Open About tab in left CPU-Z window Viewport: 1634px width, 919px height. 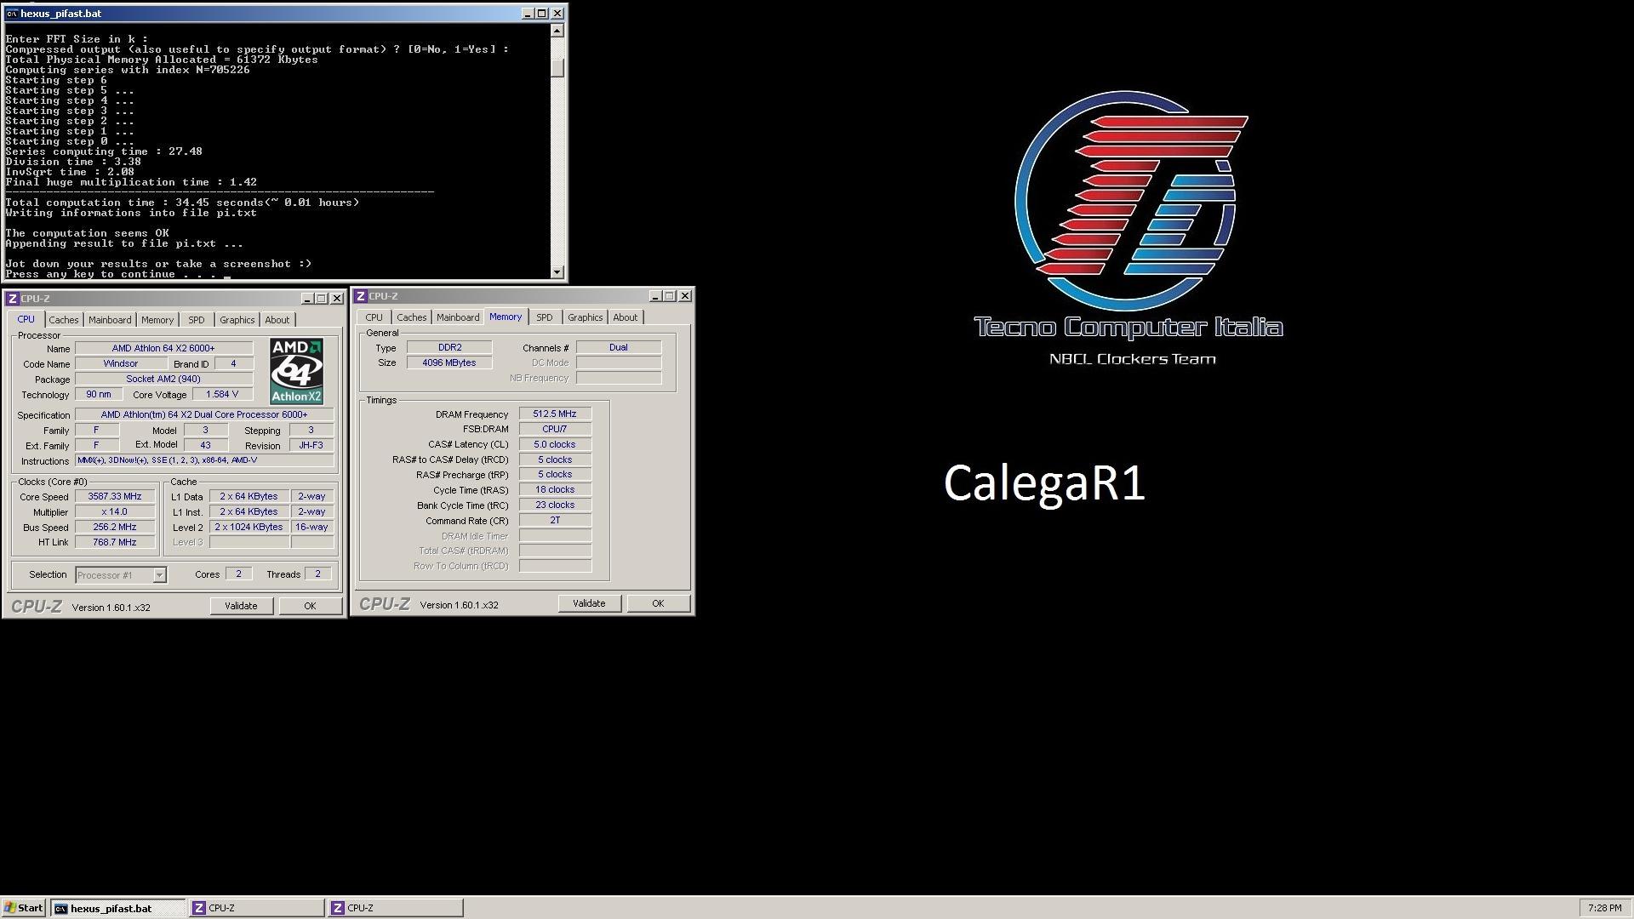pos(277,320)
